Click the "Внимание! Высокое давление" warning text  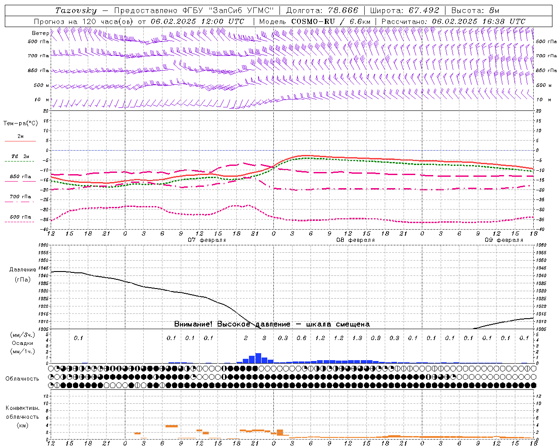232,324
